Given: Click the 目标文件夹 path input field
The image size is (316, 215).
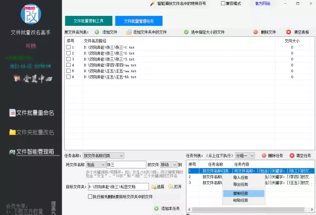Looking at the screenshot, I should 118,187.
